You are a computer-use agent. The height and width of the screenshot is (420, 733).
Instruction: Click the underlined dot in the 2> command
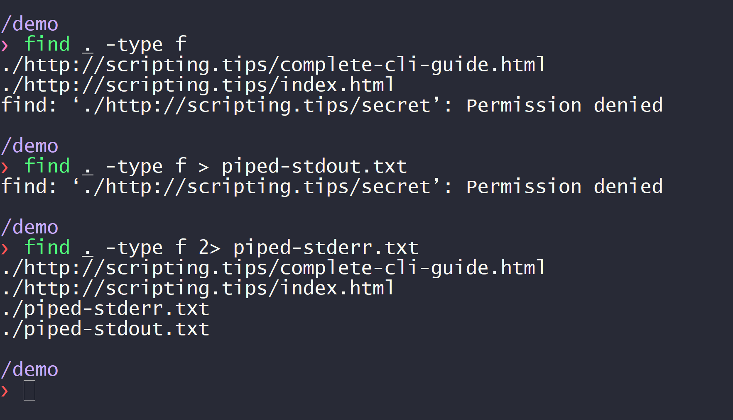(x=88, y=249)
